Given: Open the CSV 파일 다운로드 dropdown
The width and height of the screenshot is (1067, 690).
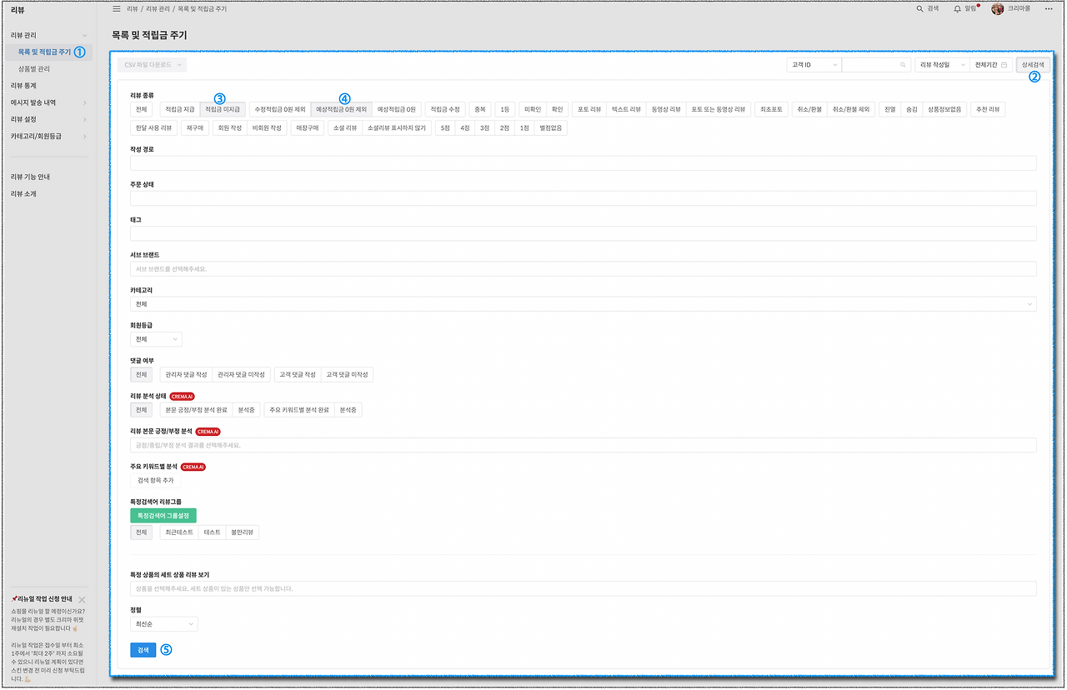Looking at the screenshot, I should (x=153, y=64).
